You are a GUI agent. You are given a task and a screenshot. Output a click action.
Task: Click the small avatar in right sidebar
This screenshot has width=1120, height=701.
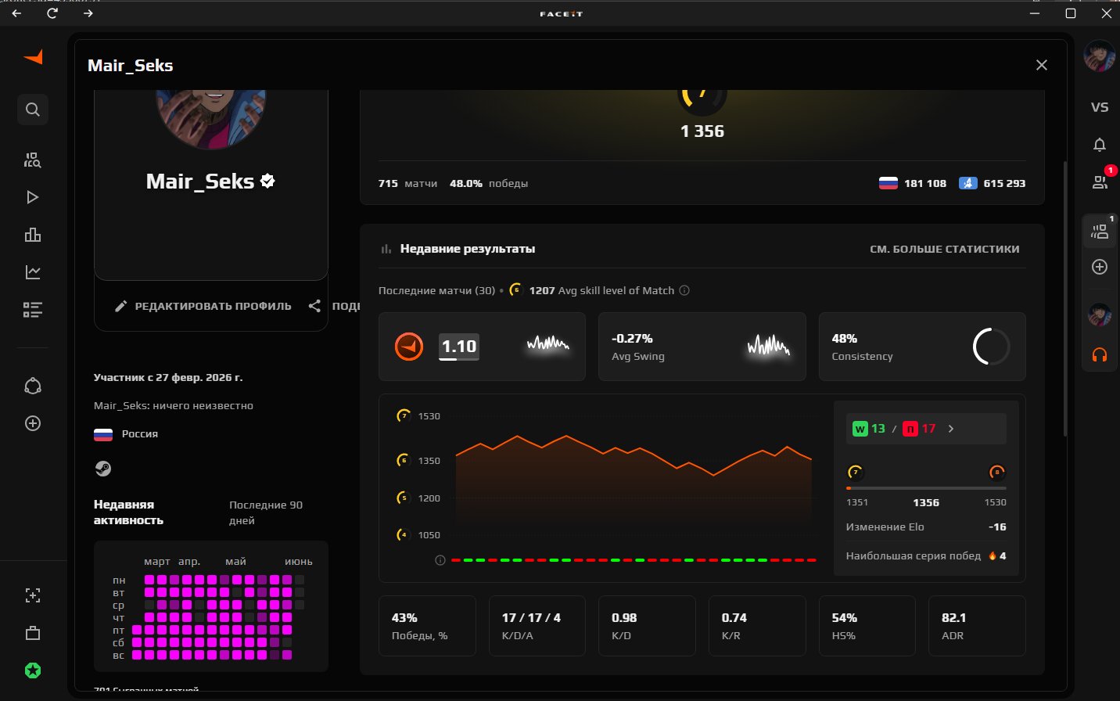coord(1100,315)
